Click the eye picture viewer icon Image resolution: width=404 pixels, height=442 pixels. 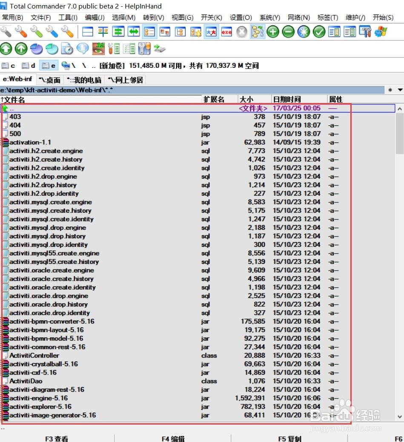coord(98,49)
